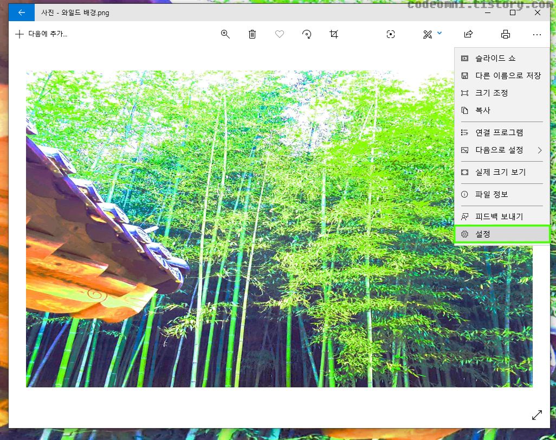Click the fullscreen diagonal arrow icon
This screenshot has width=556, height=440.
tap(537, 415)
